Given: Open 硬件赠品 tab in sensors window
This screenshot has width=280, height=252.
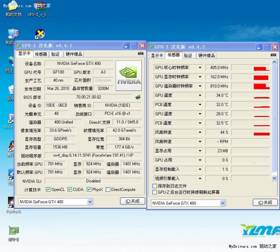Looking at the screenshot, I should [x=207, y=55].
